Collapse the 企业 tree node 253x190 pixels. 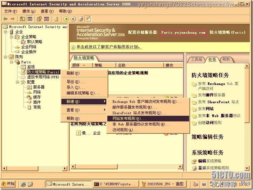pyautogui.click(x=6, y=32)
